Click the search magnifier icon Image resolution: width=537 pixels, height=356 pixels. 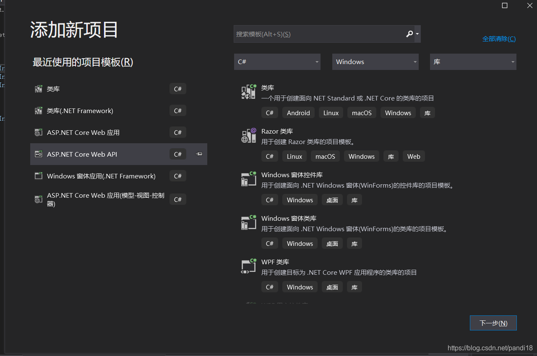coord(409,34)
